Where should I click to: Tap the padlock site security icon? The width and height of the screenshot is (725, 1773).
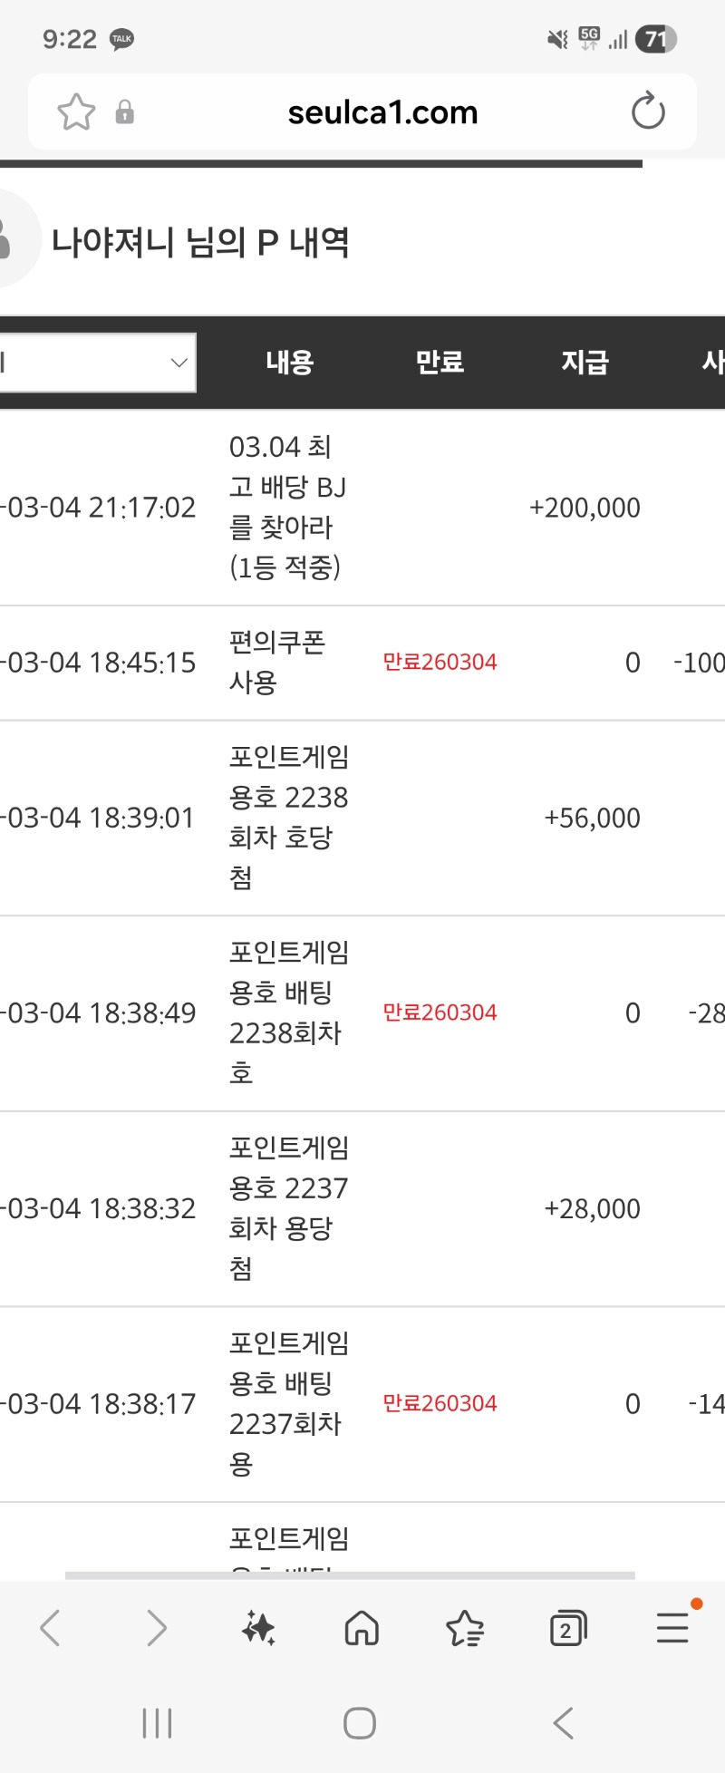pos(125,112)
